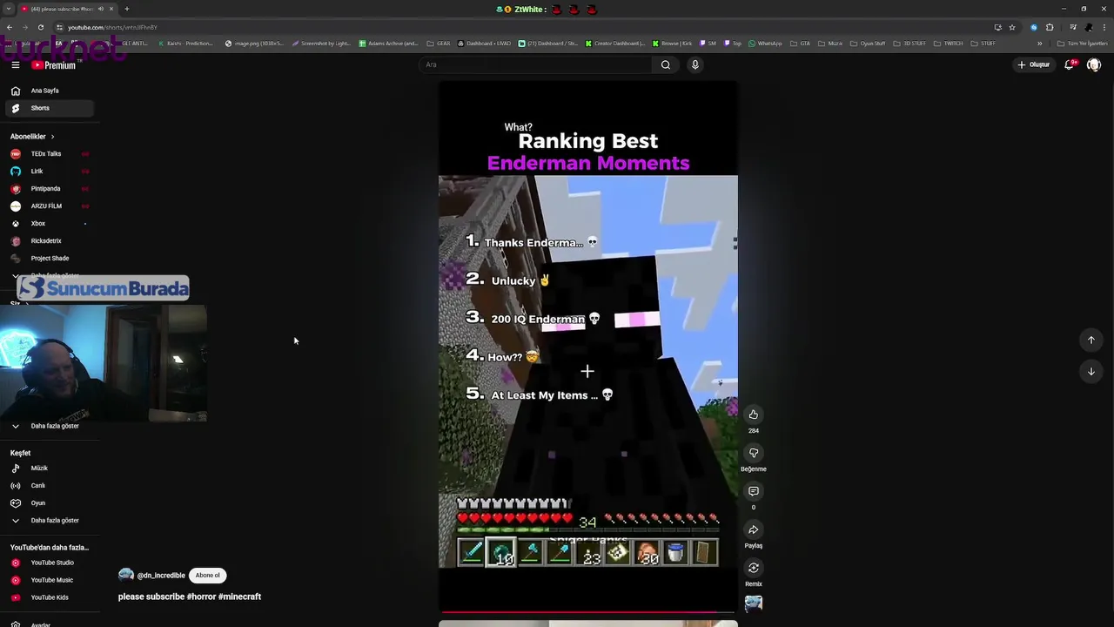Mute tab via speaker icon

[x=100, y=9]
